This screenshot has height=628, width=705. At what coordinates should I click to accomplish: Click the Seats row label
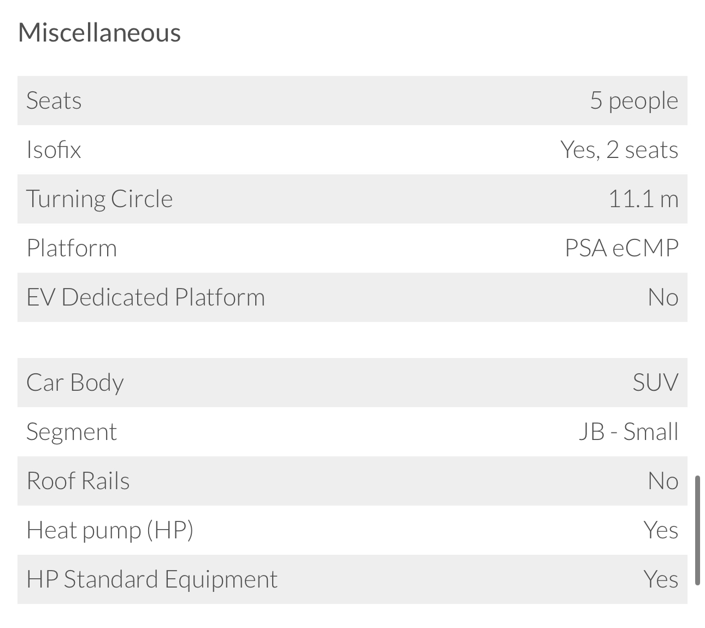tap(54, 101)
